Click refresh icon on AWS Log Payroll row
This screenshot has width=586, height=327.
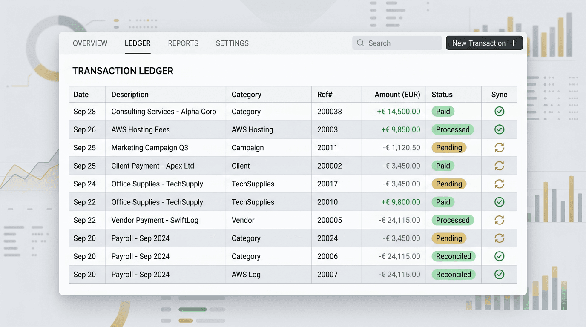[x=499, y=274]
